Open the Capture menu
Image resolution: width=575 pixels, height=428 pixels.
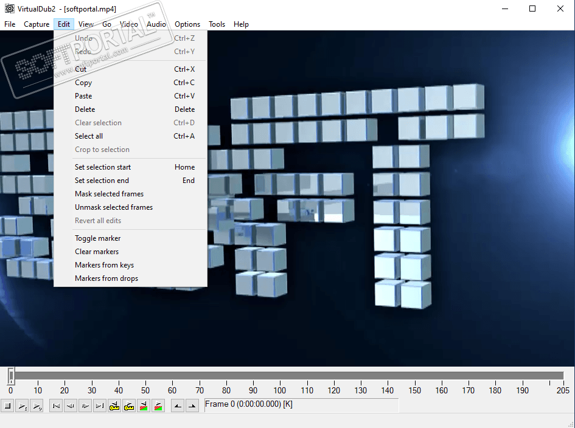(x=37, y=24)
